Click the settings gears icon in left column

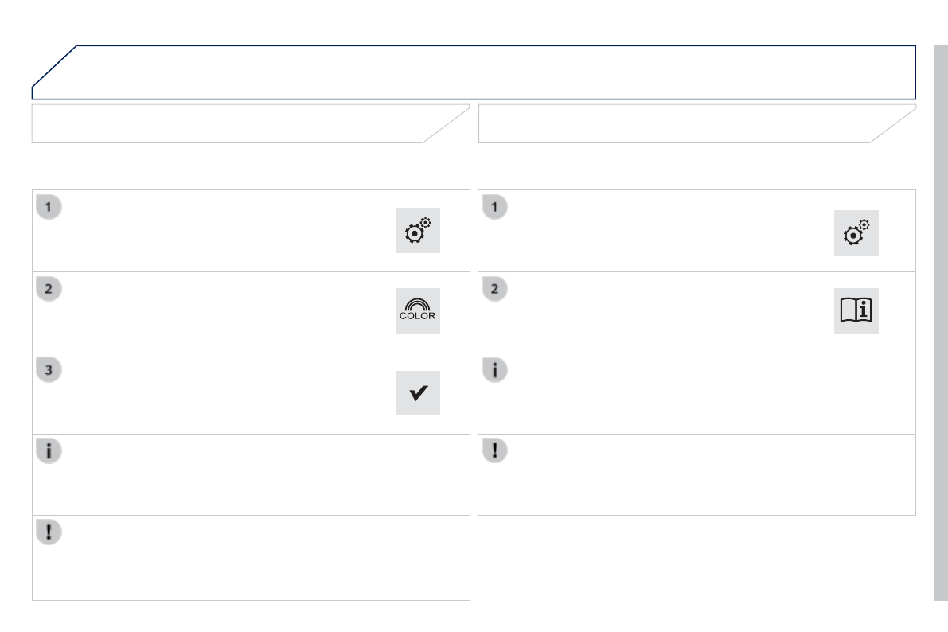click(x=417, y=232)
